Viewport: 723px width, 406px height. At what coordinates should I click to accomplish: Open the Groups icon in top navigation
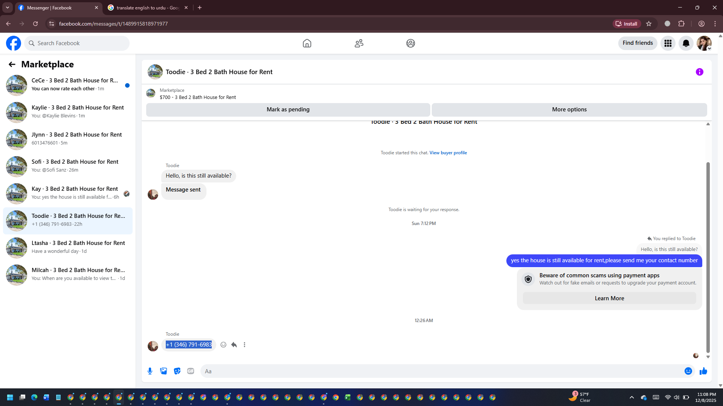tap(411, 43)
